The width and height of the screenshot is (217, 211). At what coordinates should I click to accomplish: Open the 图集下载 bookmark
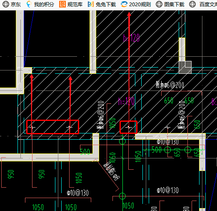tap(170, 5)
